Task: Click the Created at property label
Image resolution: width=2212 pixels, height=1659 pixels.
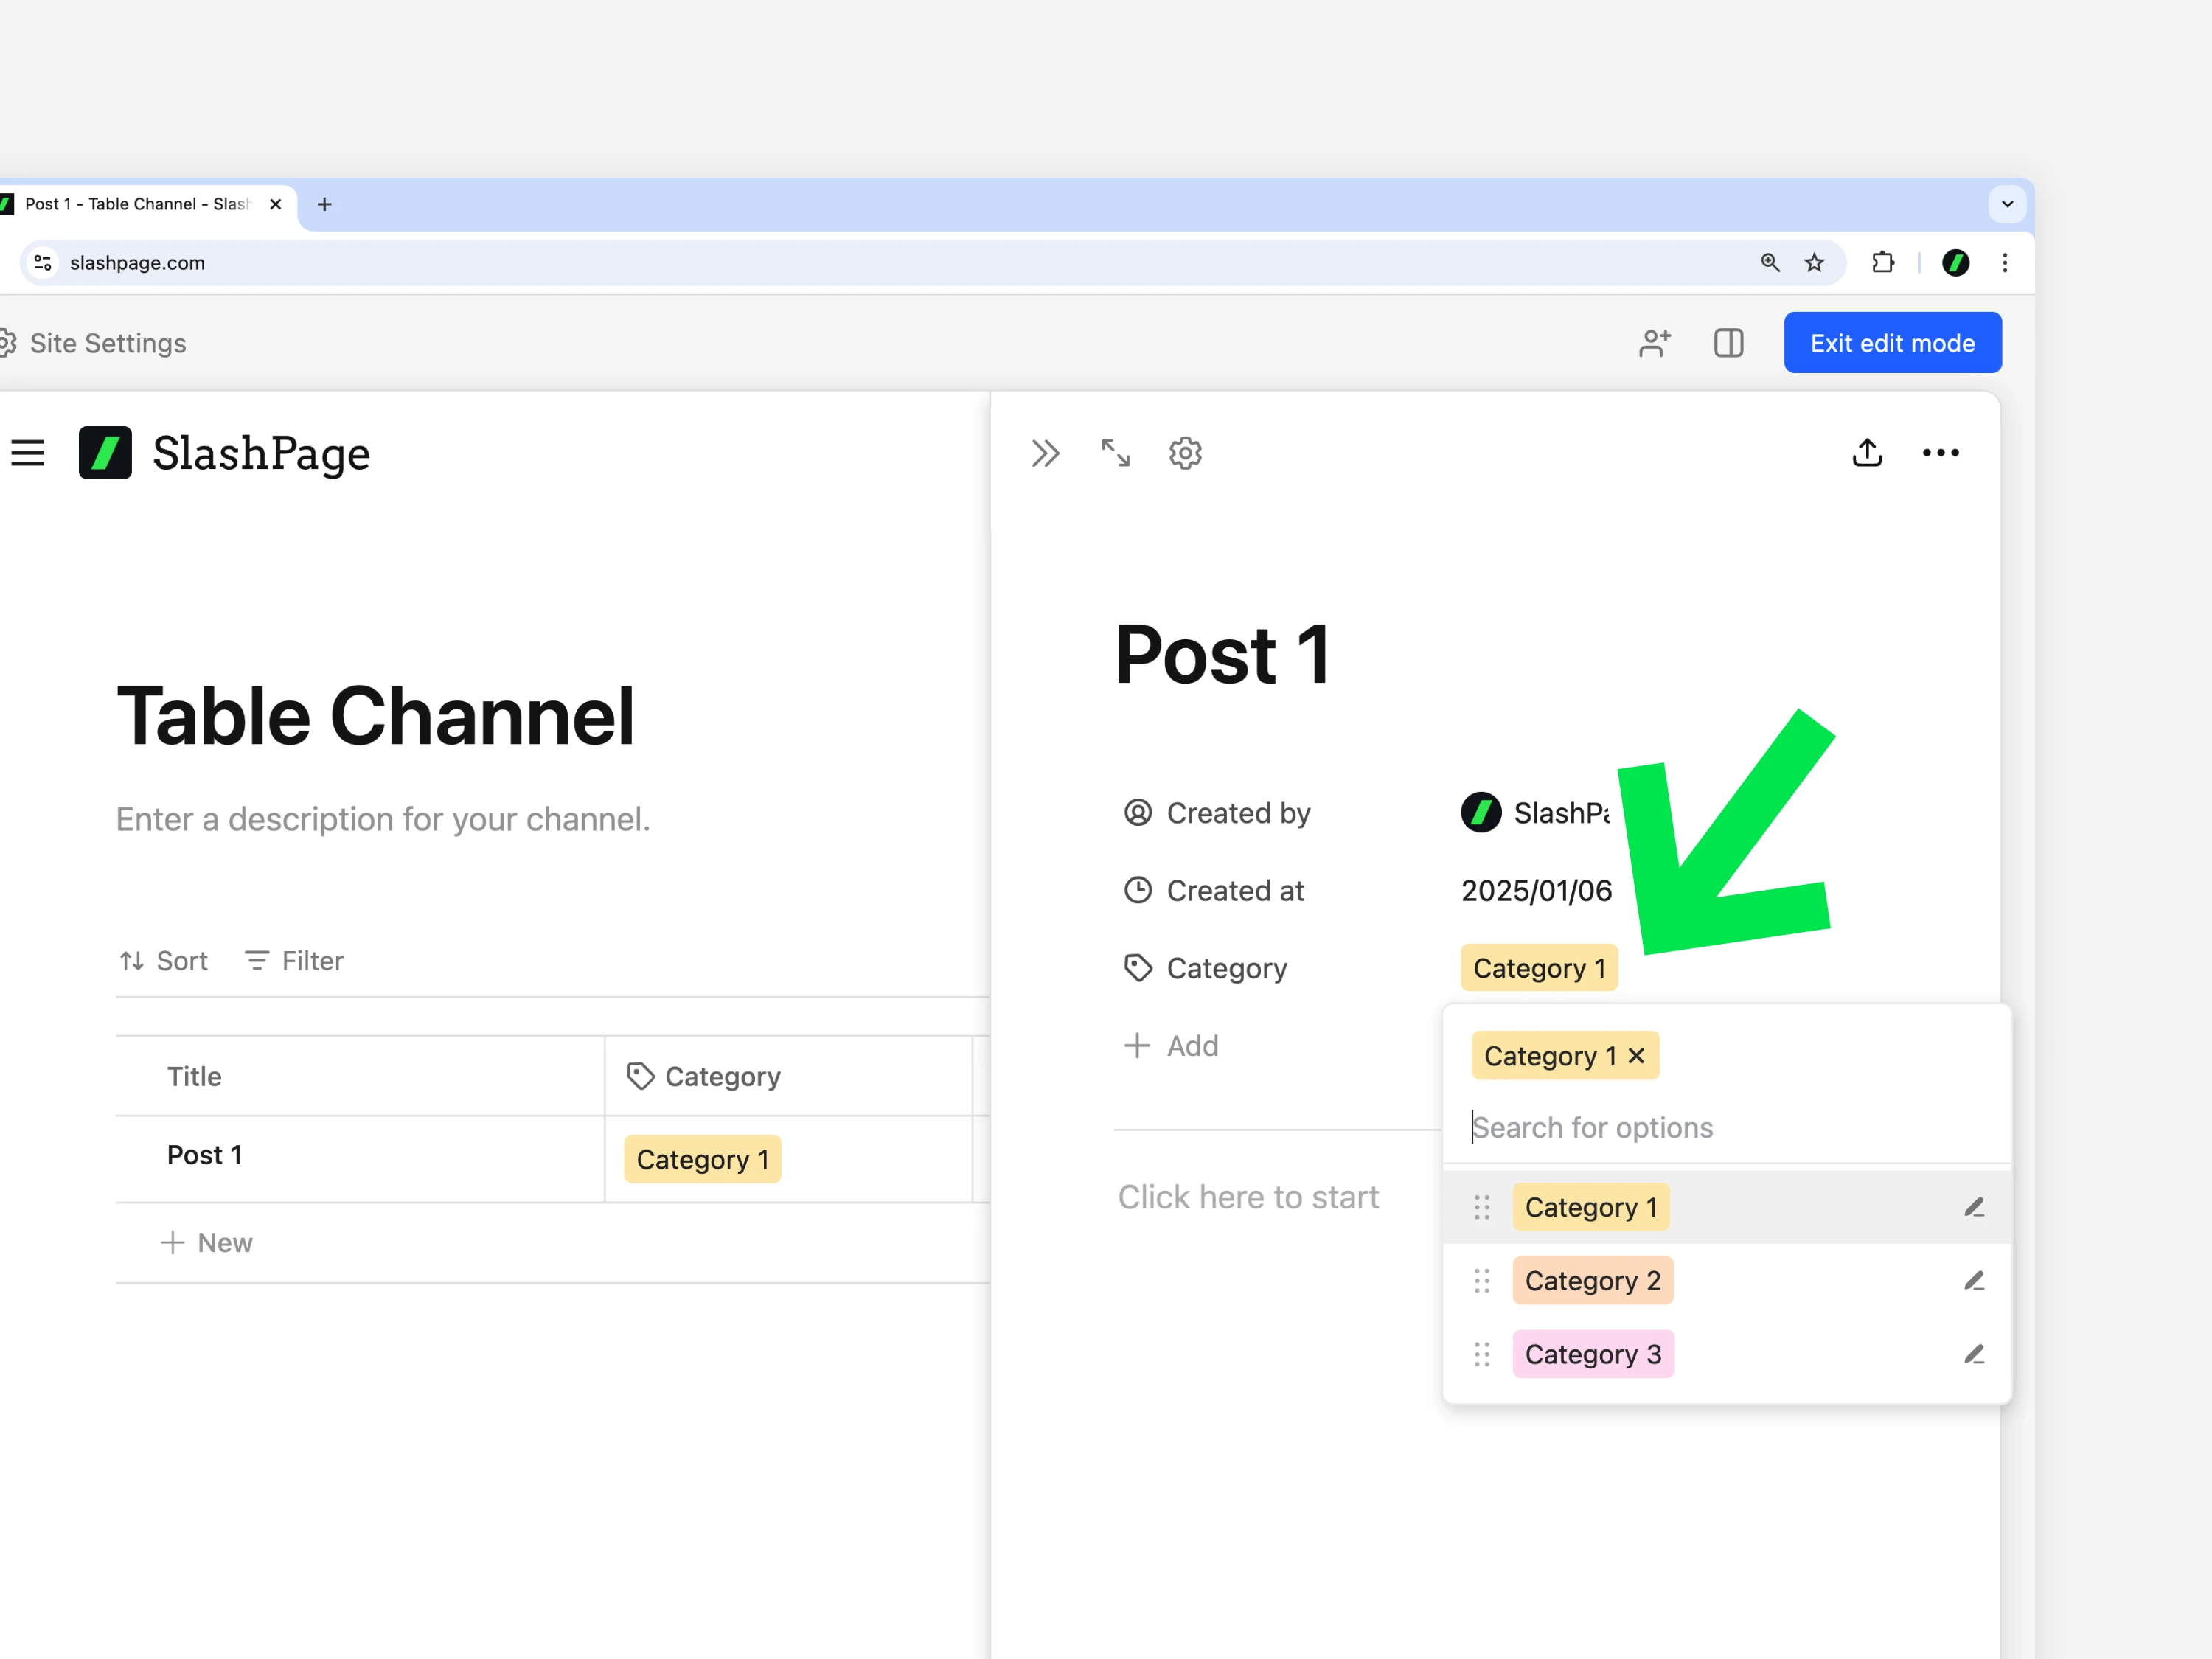Action: [x=1214, y=890]
